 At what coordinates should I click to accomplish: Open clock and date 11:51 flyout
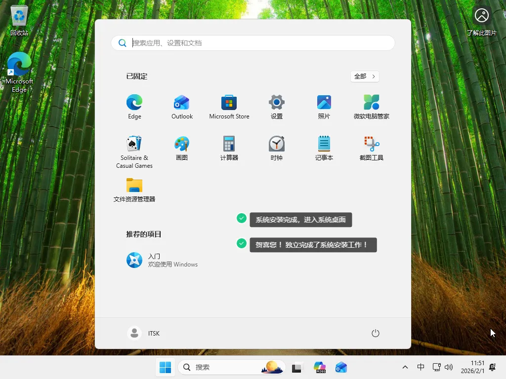[472, 367]
